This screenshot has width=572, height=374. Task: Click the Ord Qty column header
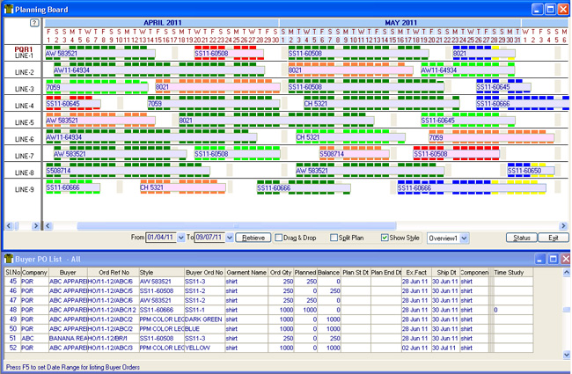coord(281,273)
